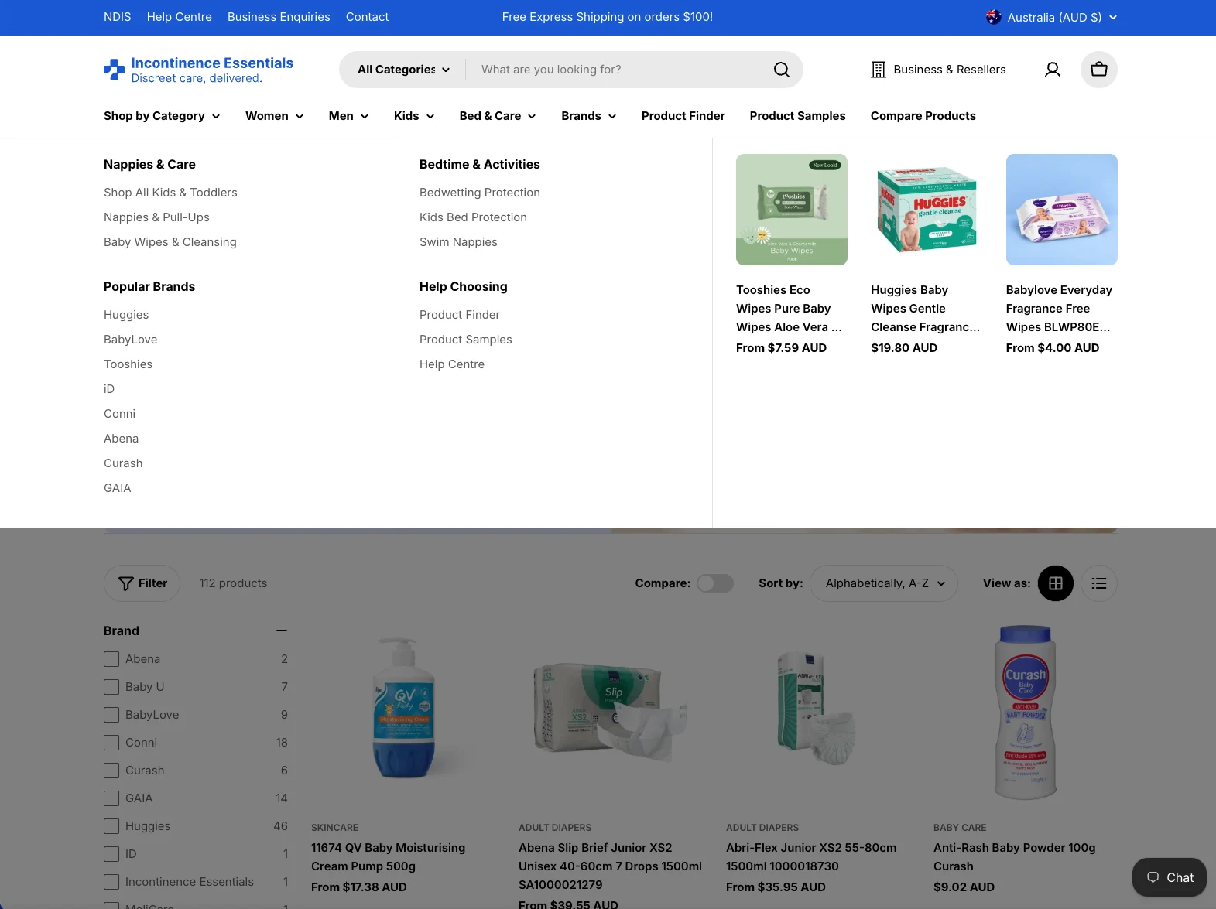The height and width of the screenshot is (909, 1216).
Task: Select Baby Wipes & Cleansing menu entry
Action: tap(170, 242)
